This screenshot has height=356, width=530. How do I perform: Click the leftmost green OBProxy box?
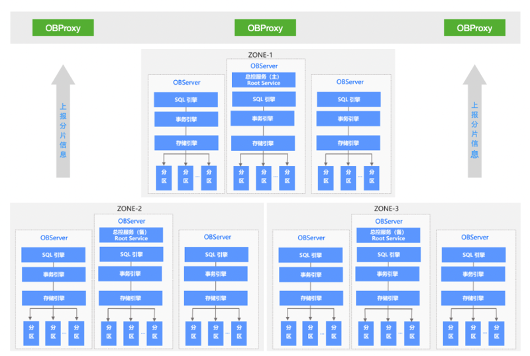[x=63, y=28]
